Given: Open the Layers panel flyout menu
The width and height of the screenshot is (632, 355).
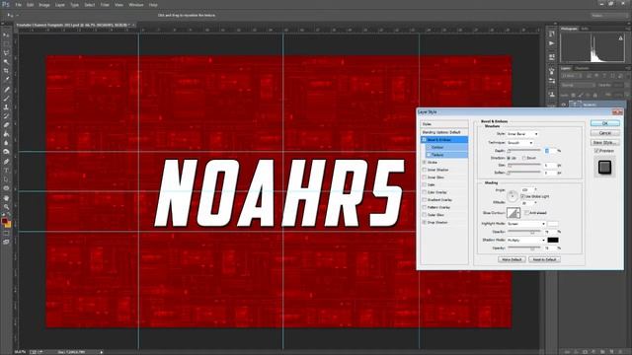Looking at the screenshot, I should [627, 68].
